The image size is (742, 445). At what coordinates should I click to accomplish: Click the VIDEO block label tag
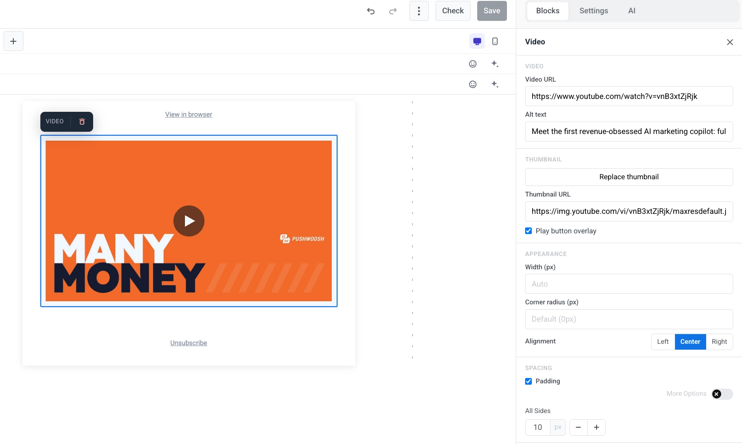pos(55,122)
